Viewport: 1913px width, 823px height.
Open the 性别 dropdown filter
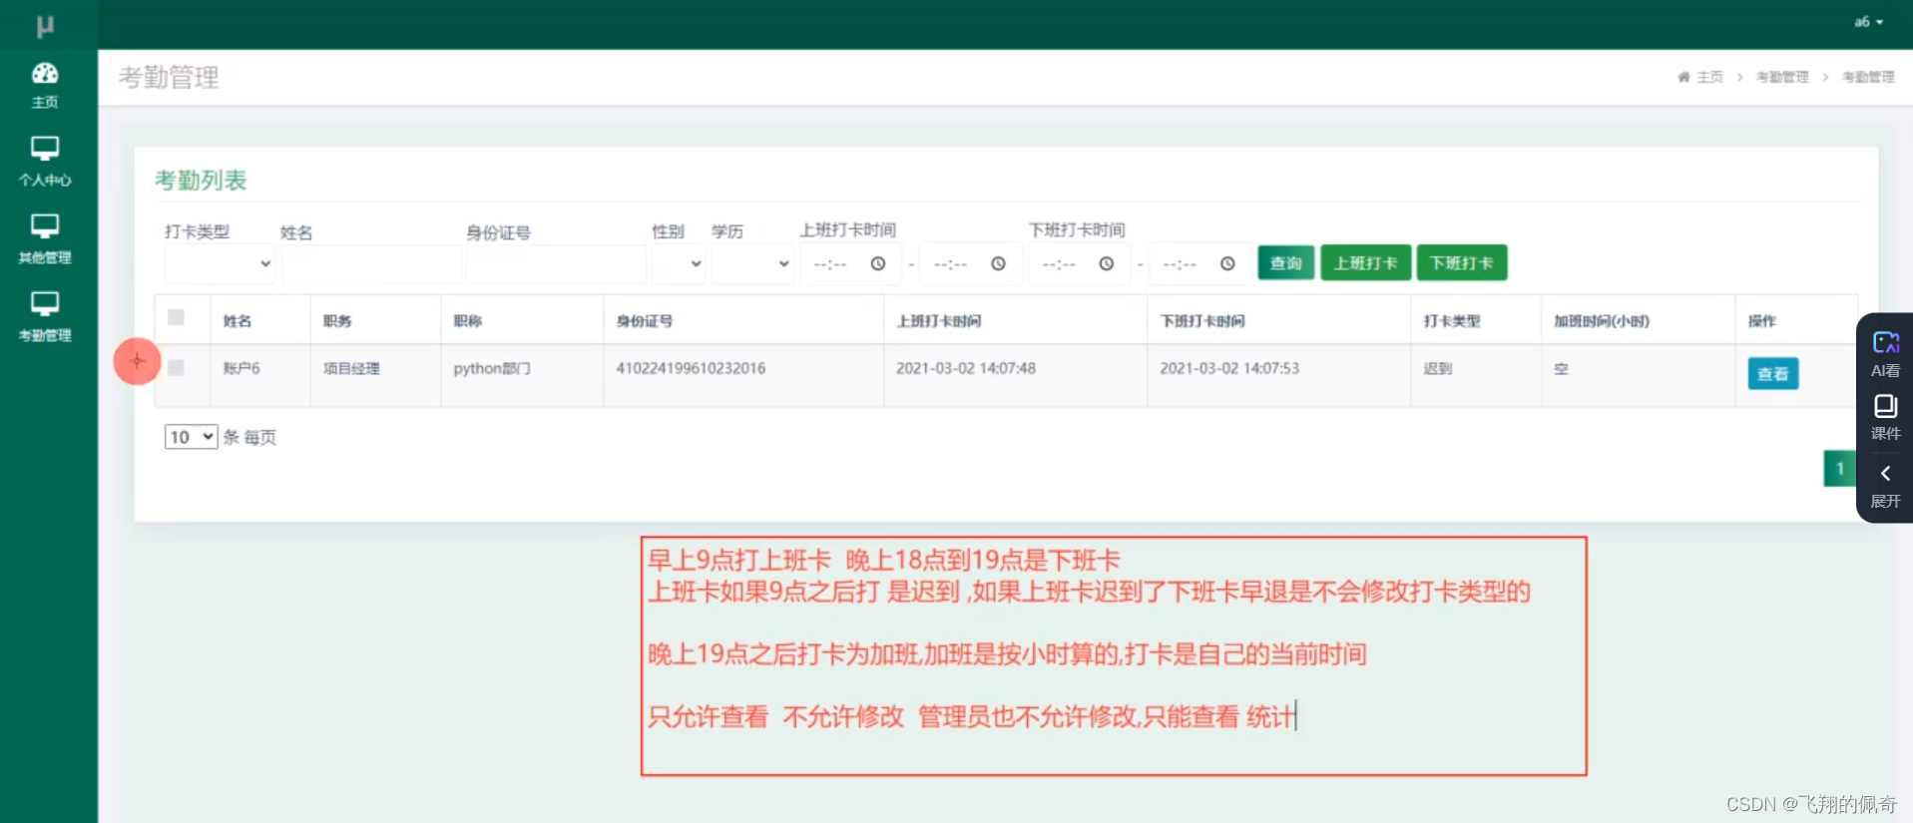pos(679,263)
